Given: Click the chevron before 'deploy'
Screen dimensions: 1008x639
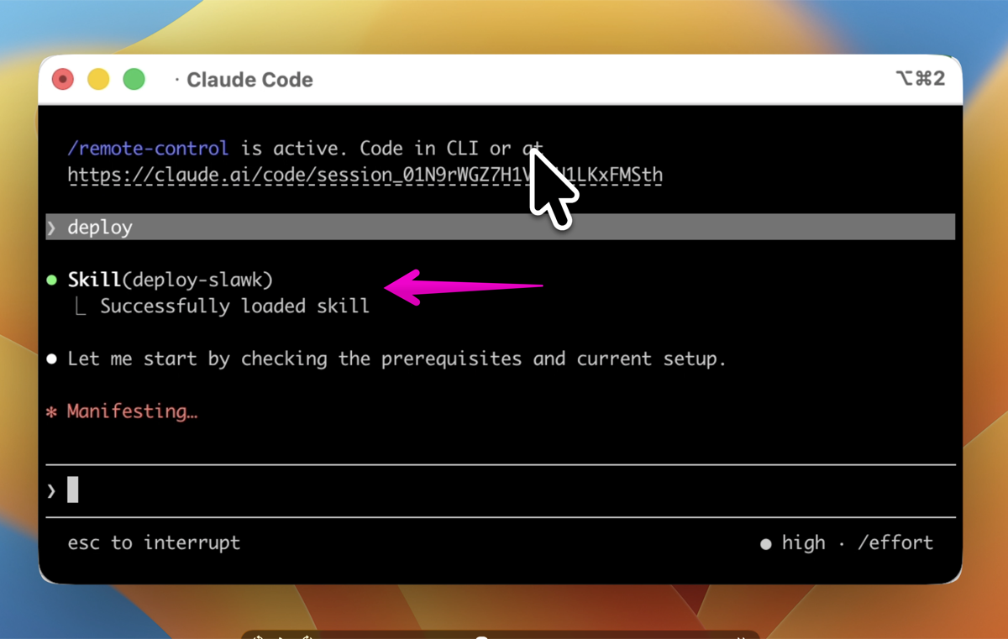Looking at the screenshot, I should (52, 228).
